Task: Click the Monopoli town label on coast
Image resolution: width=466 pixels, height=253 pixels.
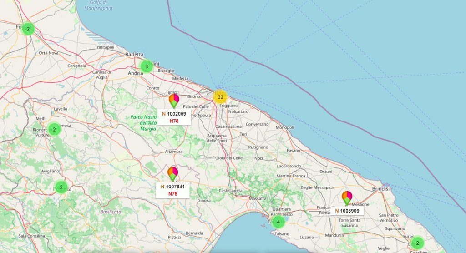Action: [x=285, y=127]
